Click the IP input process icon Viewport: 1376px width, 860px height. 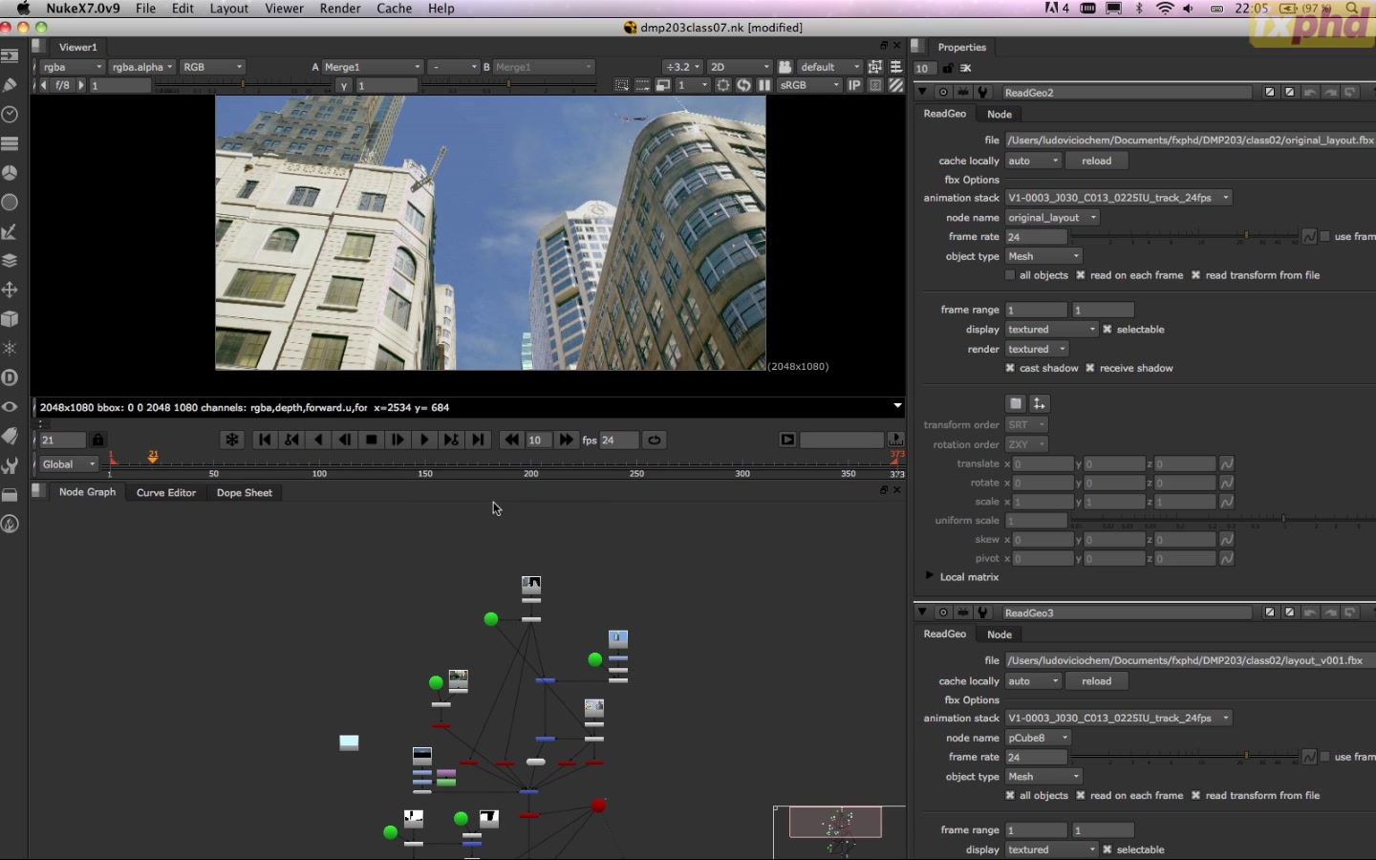click(x=854, y=85)
